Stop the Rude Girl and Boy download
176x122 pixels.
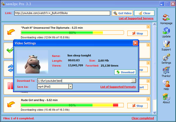(137, 106)
